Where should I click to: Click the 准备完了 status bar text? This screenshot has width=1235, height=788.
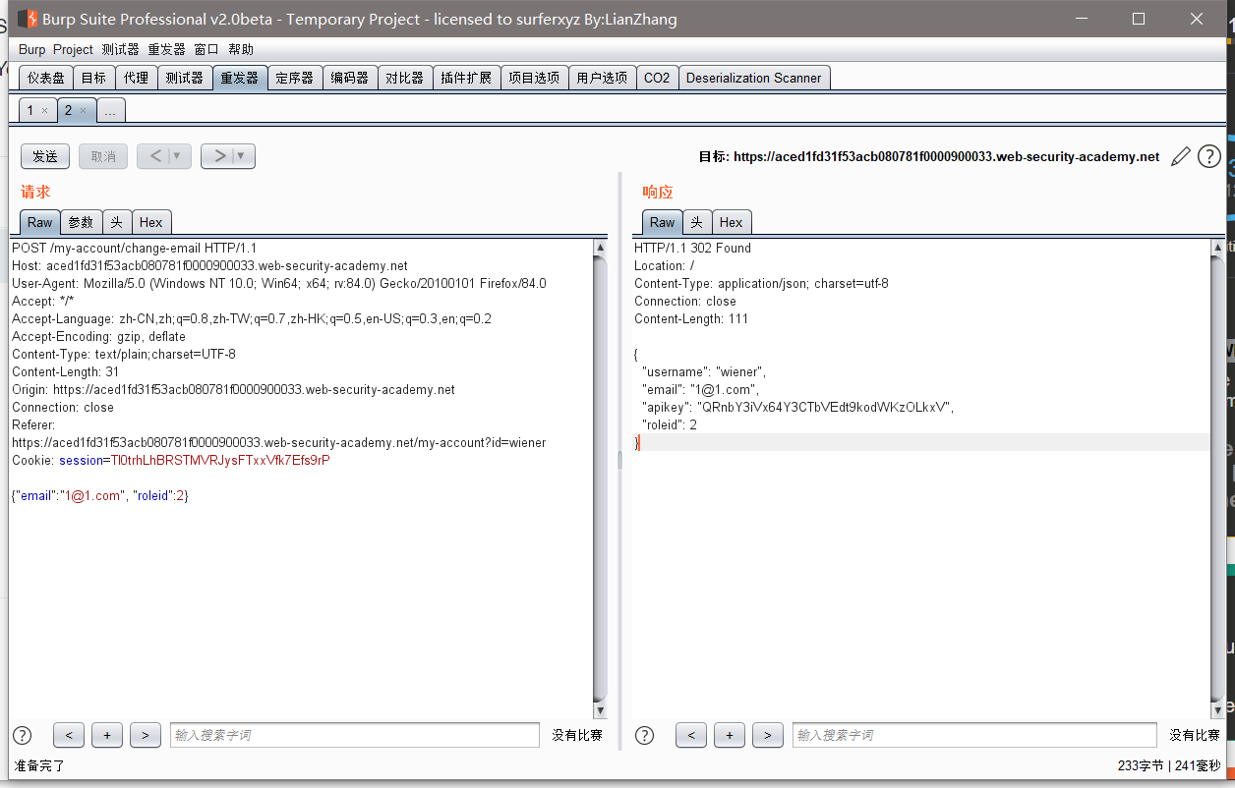[x=39, y=765]
